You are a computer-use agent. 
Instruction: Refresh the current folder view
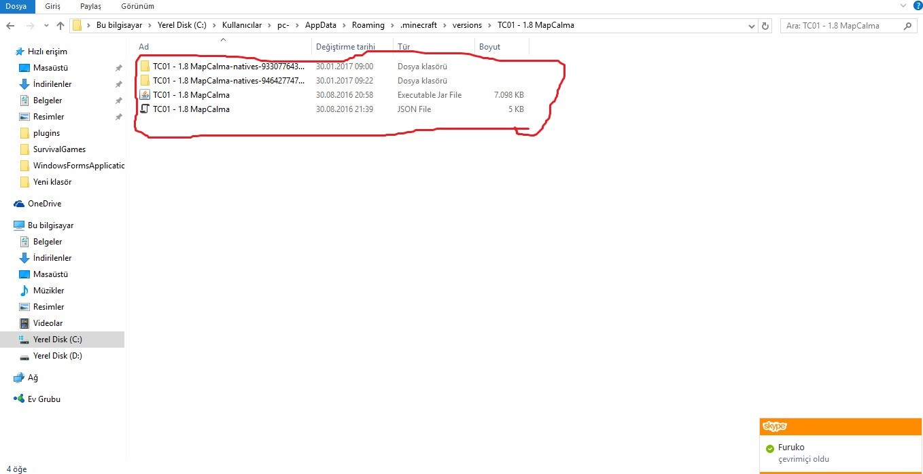tap(766, 26)
